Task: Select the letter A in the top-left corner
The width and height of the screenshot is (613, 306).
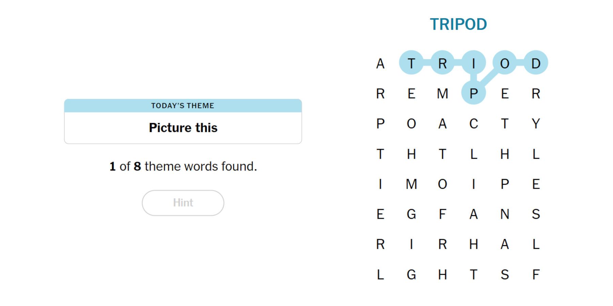Action: [x=380, y=63]
